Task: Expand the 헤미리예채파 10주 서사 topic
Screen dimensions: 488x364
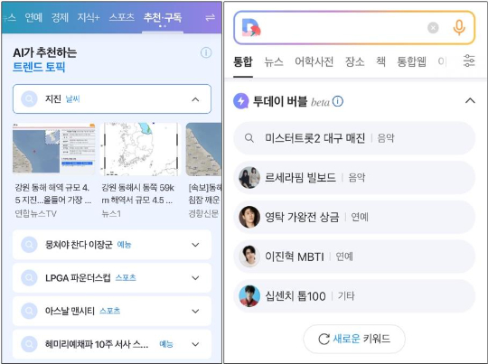Action: (x=195, y=344)
